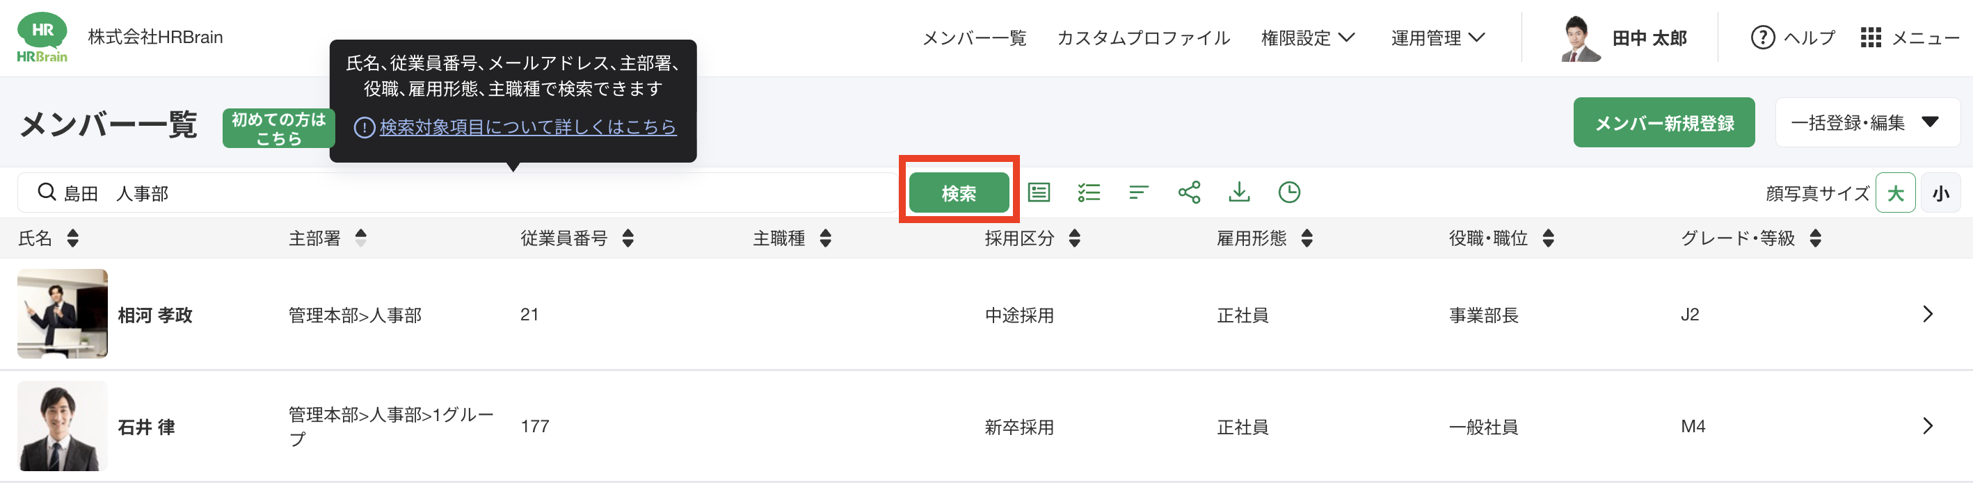This screenshot has width=1973, height=492.
Task: Set face photo size to 大
Action: pyautogui.click(x=1895, y=192)
